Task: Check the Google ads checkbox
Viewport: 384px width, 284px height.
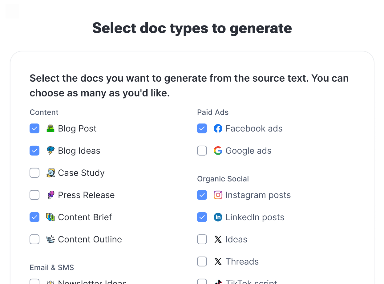Action: click(202, 151)
